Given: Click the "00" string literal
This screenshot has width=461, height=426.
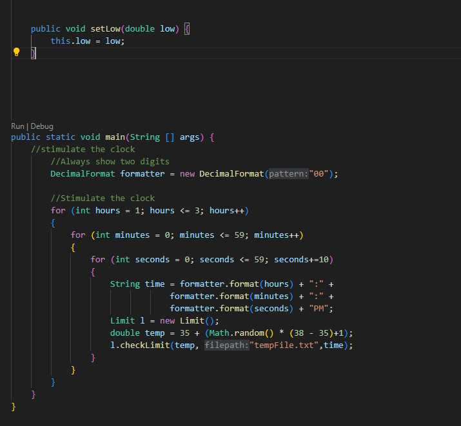Looking at the screenshot, I should (x=319, y=174).
